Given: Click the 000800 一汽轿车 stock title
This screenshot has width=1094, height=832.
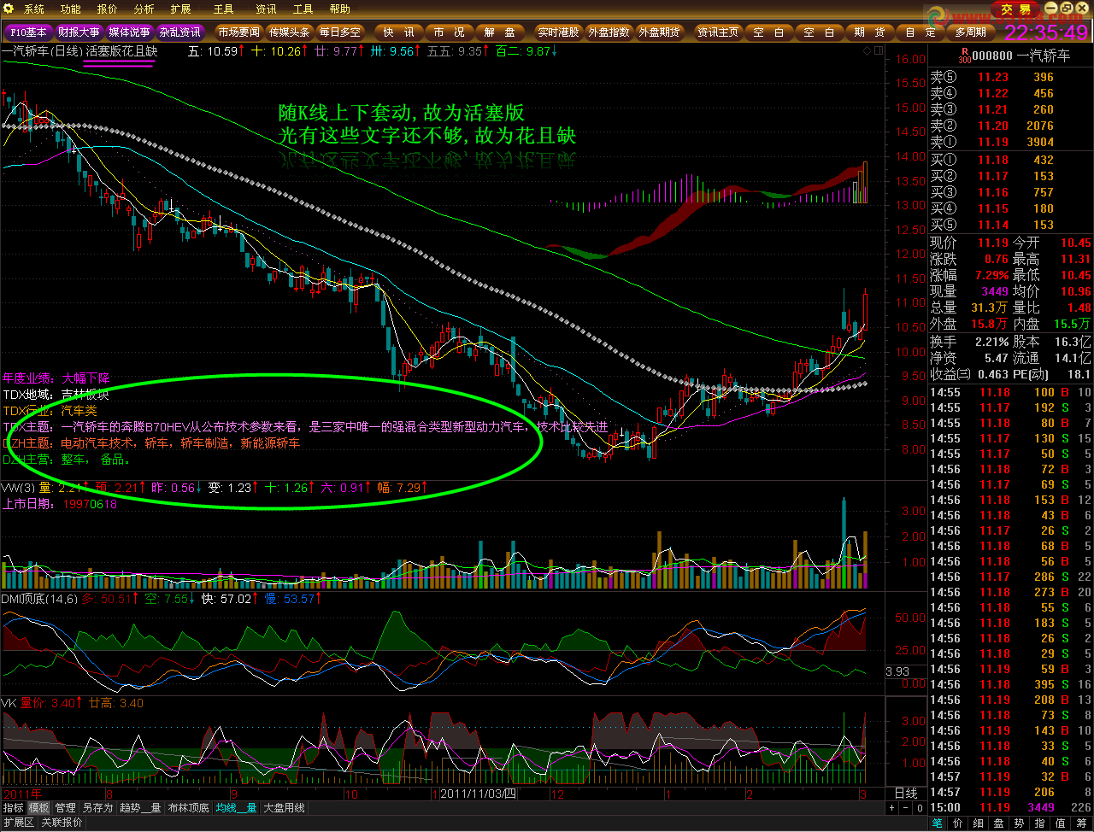Looking at the screenshot, I should pyautogui.click(x=1021, y=56).
